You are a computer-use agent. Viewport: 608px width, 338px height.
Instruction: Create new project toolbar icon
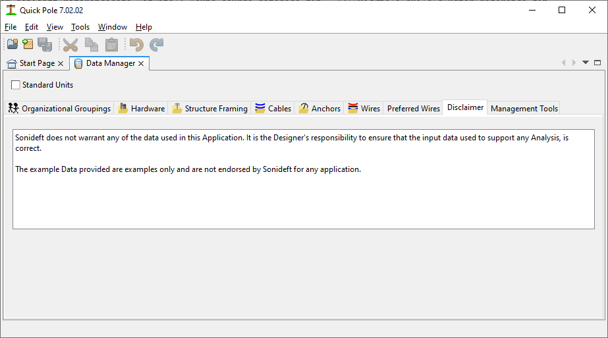pos(28,44)
